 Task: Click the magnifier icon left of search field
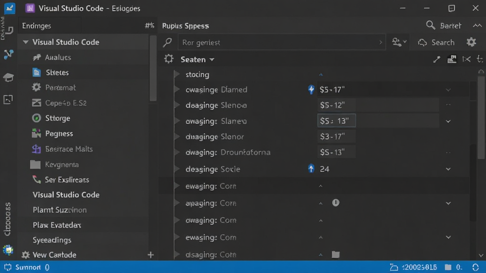[168, 42]
